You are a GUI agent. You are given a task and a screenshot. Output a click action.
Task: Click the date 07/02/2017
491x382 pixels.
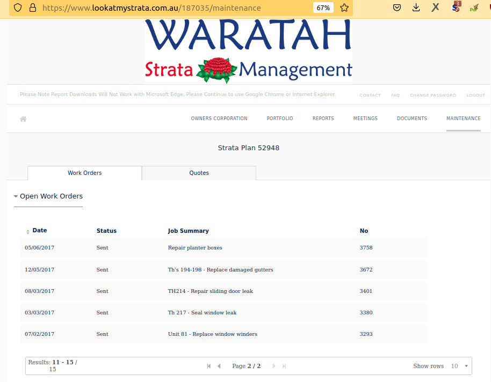pyautogui.click(x=39, y=334)
